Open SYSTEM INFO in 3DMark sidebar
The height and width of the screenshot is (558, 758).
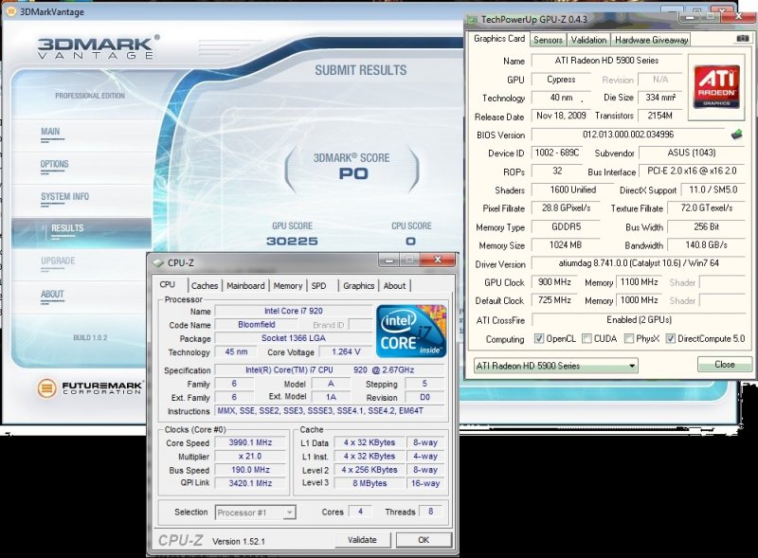tap(64, 196)
